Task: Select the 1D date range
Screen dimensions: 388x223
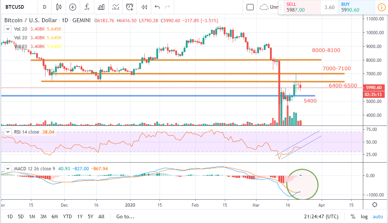Action: (x=10, y=216)
